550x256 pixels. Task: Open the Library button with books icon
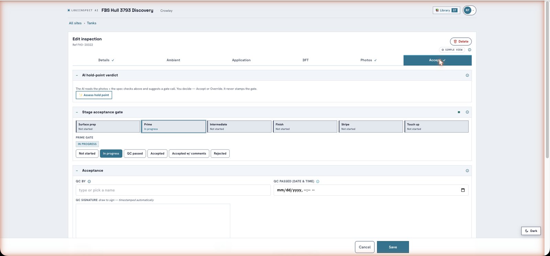(446, 10)
